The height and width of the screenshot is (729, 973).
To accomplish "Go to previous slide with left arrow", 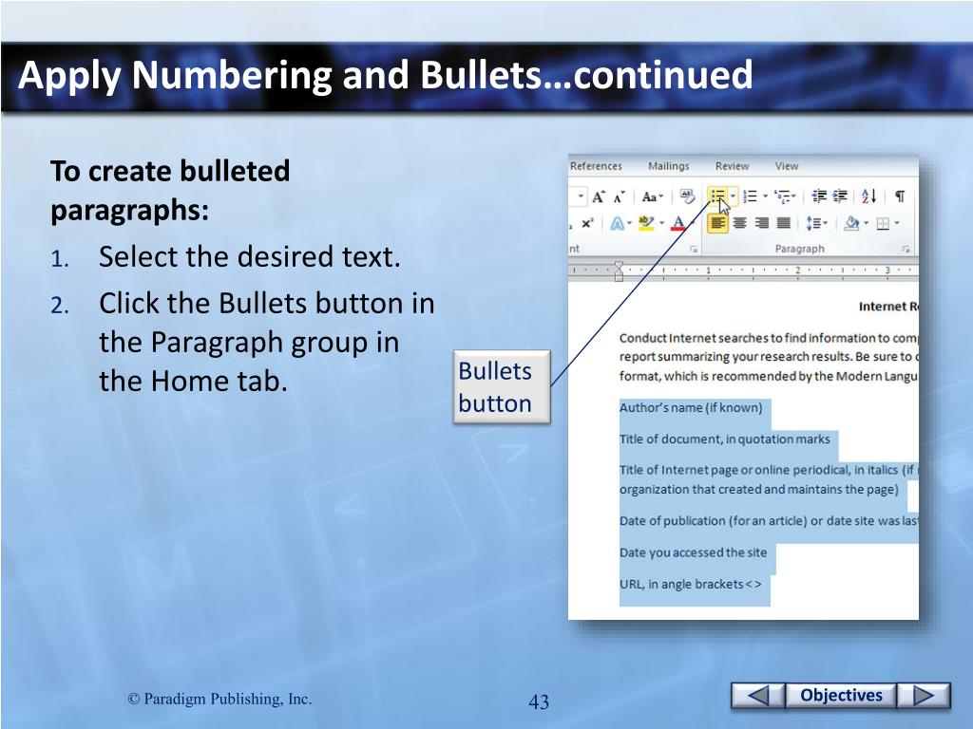I will click(757, 696).
